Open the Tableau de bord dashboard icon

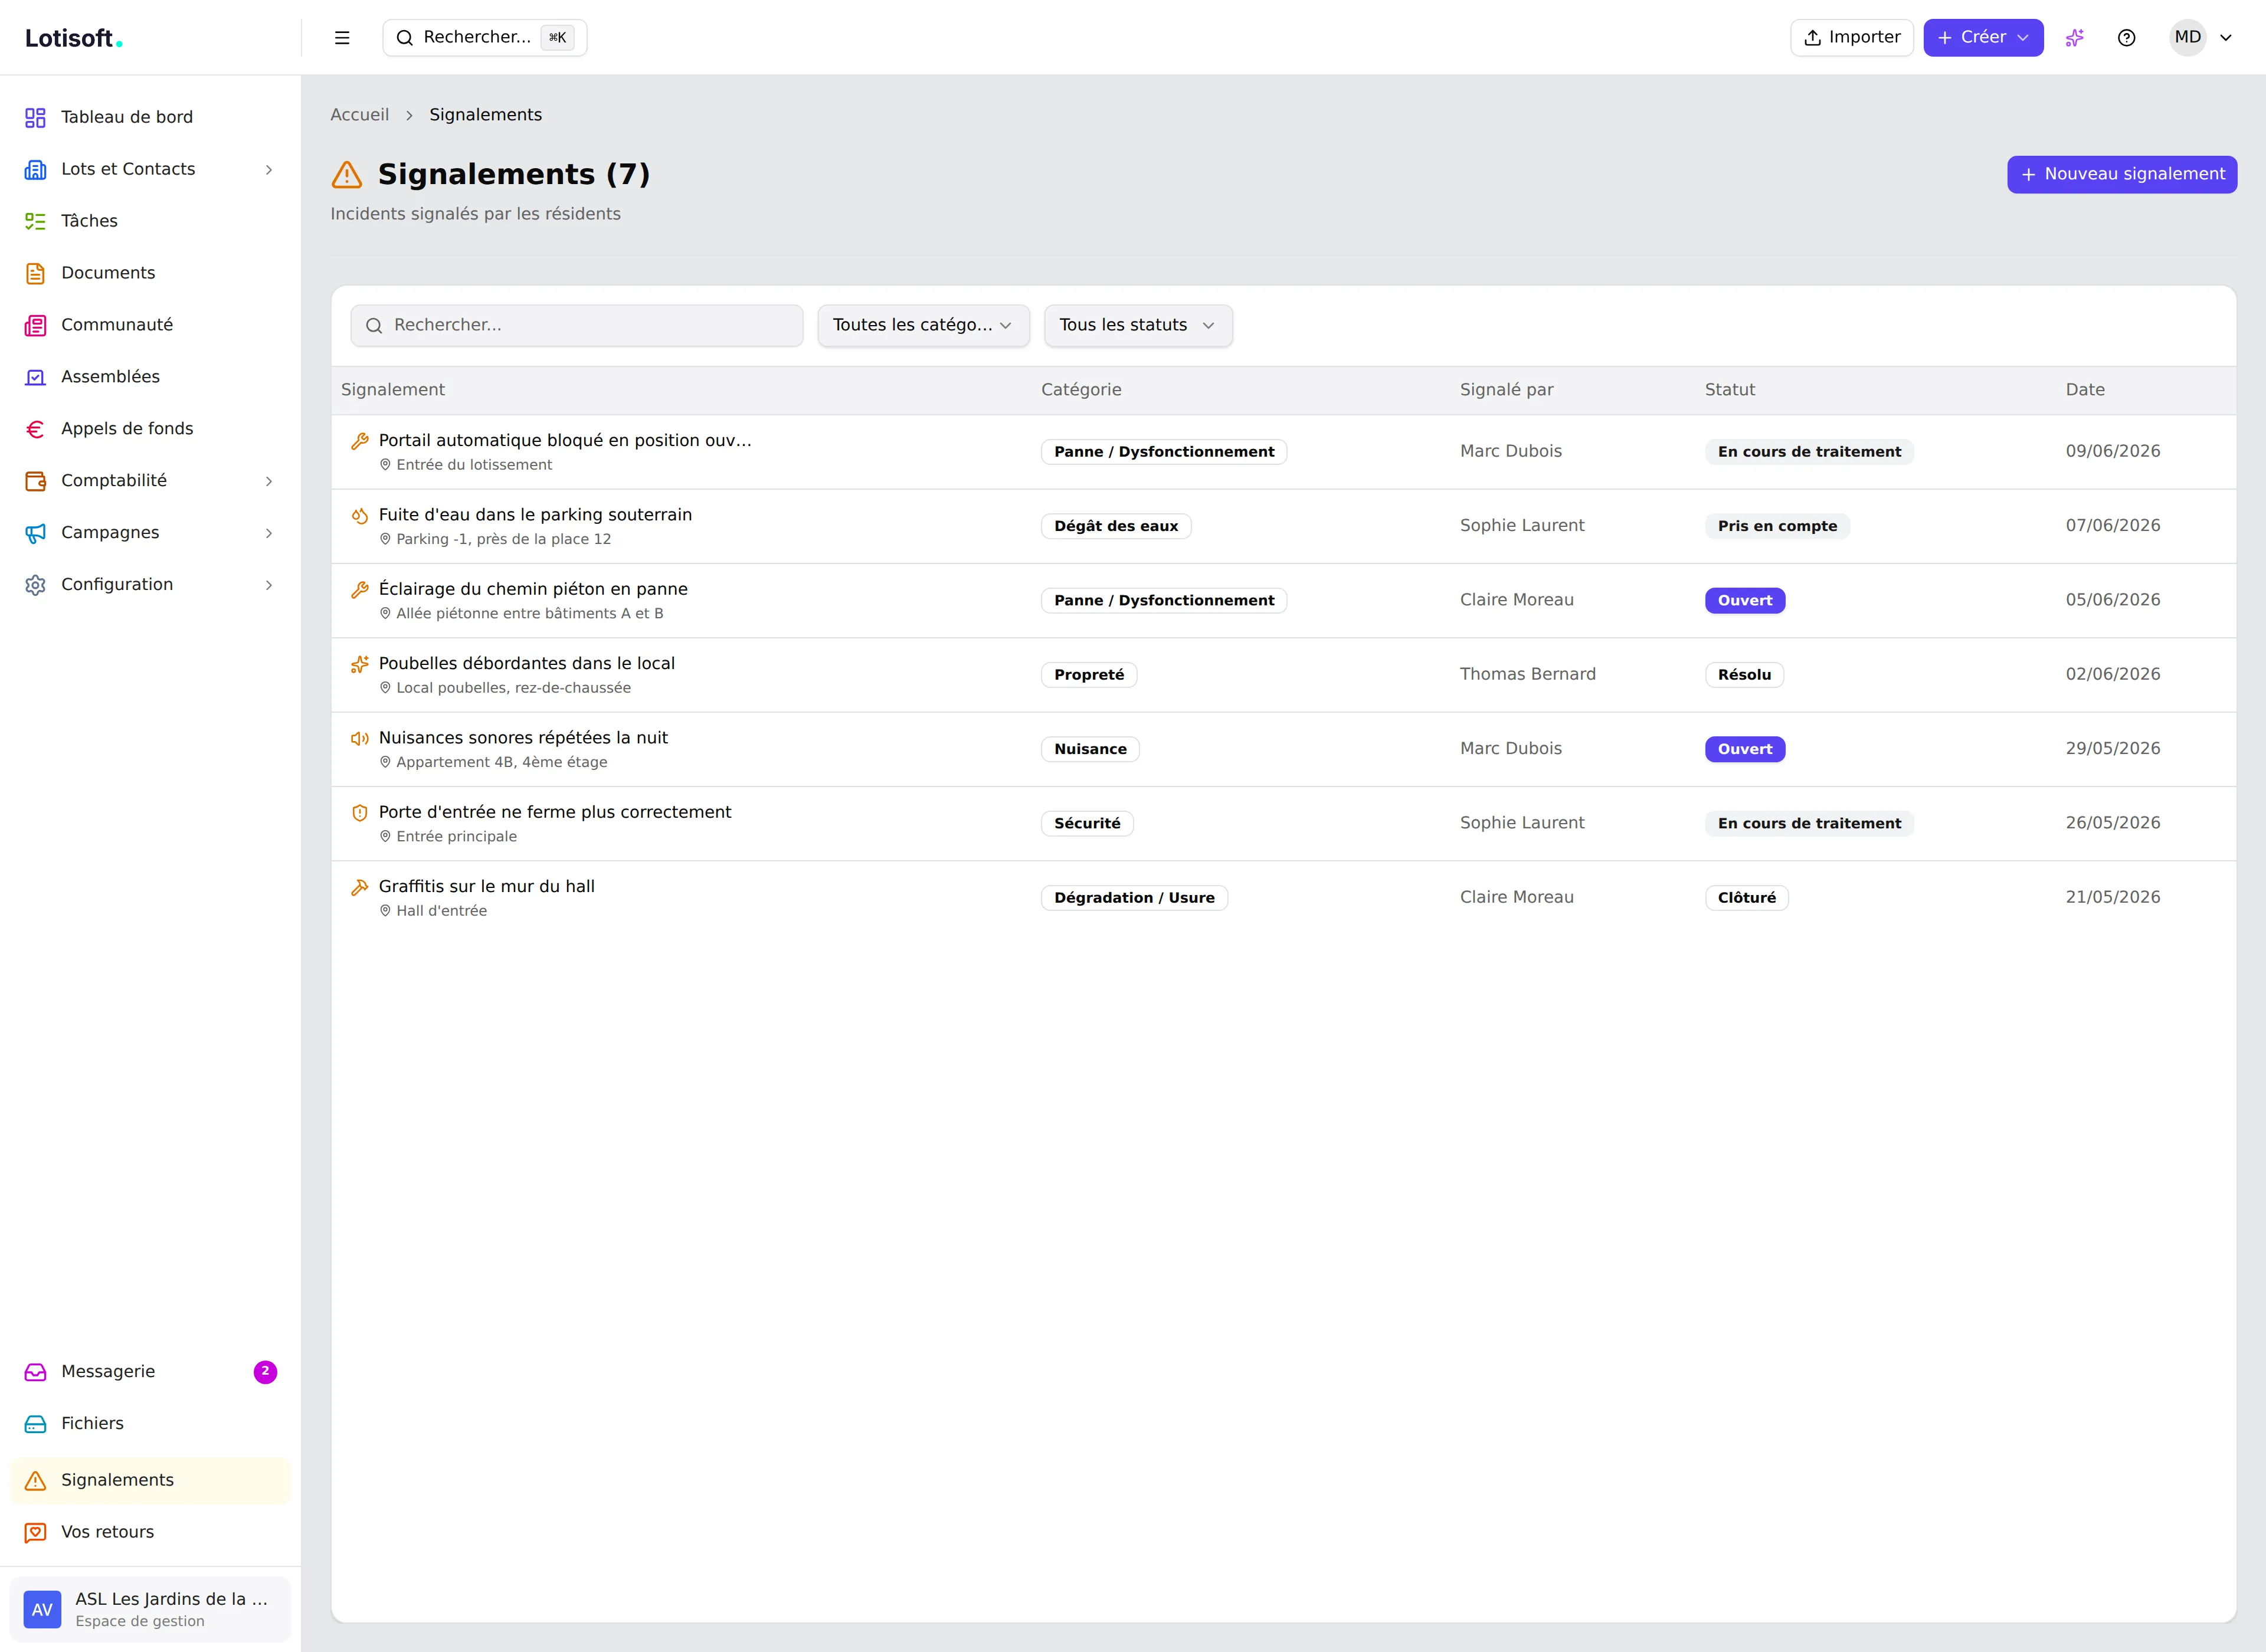[35, 118]
